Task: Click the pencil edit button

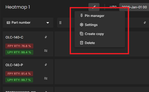Action: (x=94, y=7)
